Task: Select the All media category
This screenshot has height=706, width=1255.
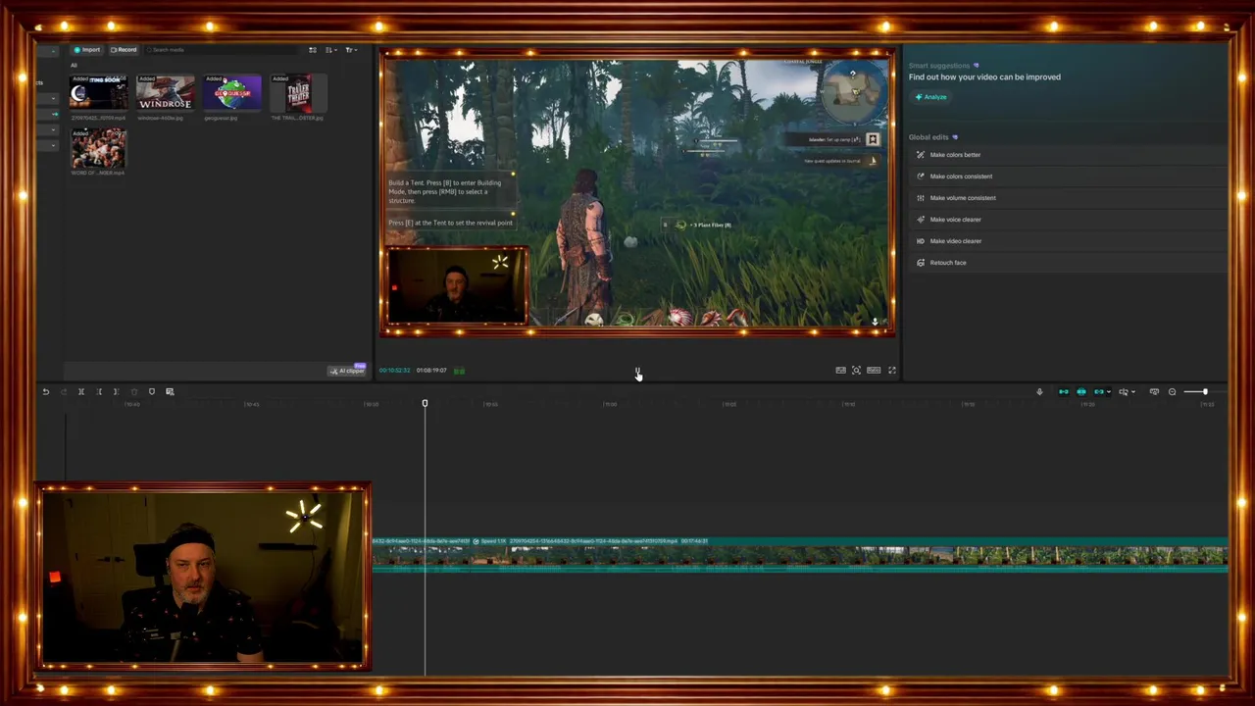Action: pyautogui.click(x=74, y=66)
